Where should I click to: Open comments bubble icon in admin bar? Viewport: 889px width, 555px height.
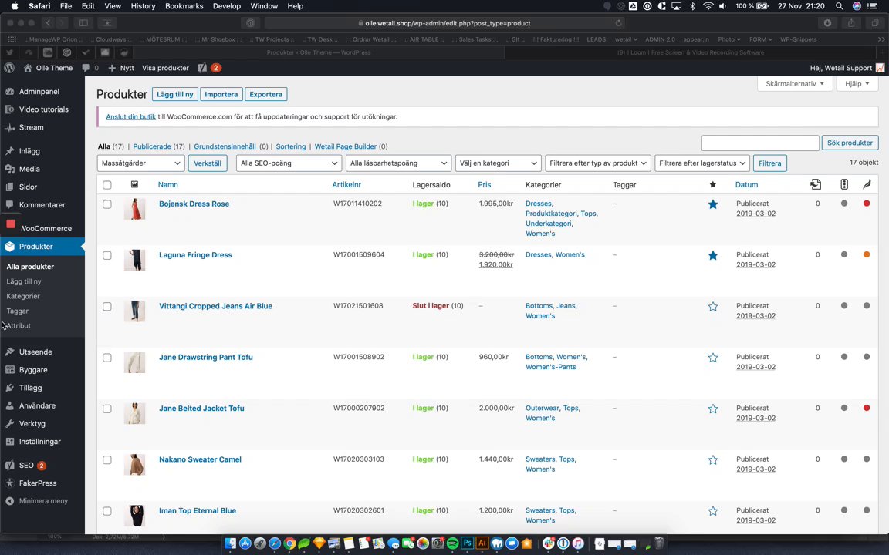click(x=86, y=68)
